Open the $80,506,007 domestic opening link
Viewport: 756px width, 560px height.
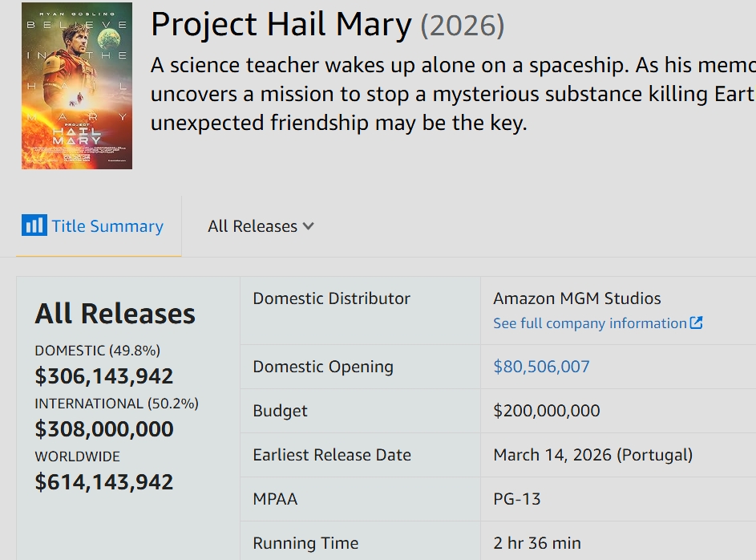tap(541, 367)
